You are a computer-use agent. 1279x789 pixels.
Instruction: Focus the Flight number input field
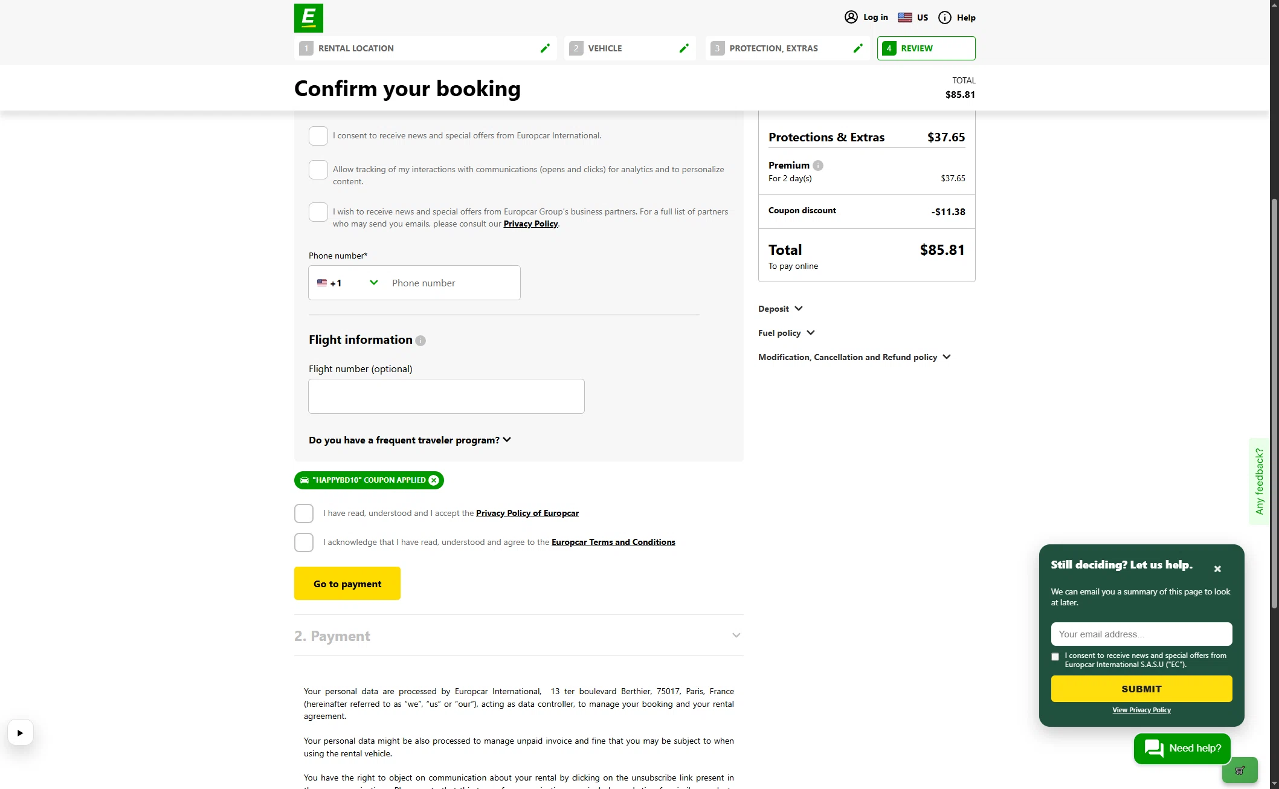[x=446, y=396]
